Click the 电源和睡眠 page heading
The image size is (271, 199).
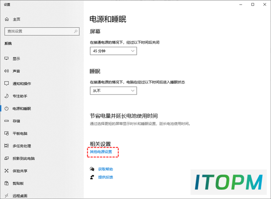pyautogui.click(x=108, y=19)
